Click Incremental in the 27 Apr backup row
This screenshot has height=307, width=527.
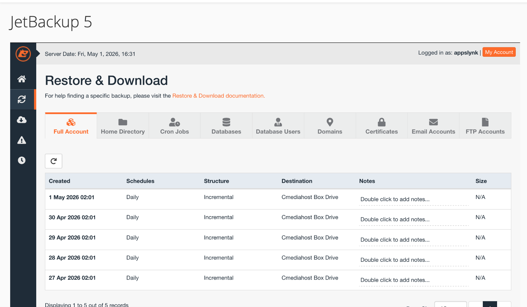[219, 278]
